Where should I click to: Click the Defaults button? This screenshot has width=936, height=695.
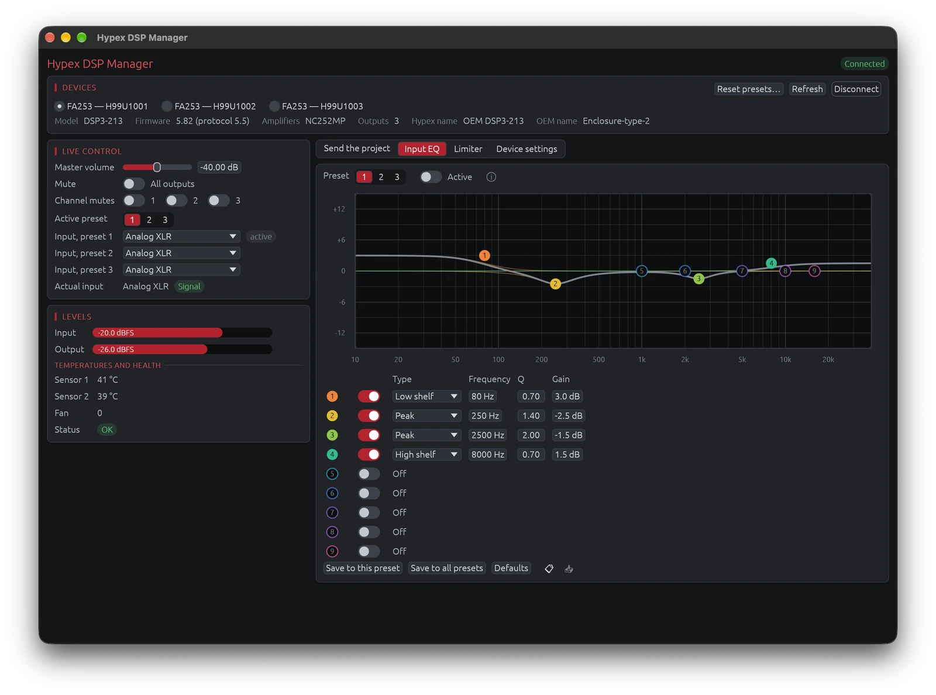tap(511, 568)
